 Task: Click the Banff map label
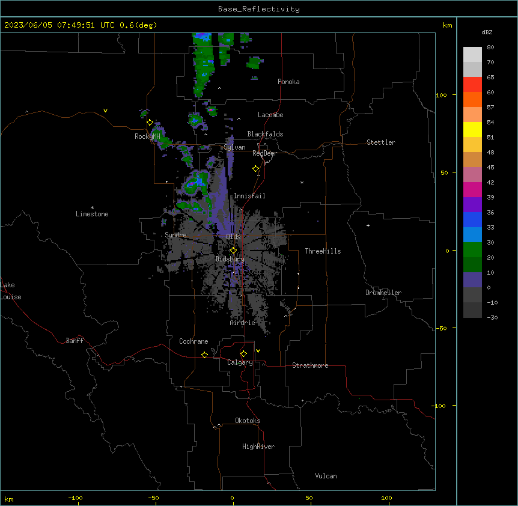pyautogui.click(x=75, y=341)
